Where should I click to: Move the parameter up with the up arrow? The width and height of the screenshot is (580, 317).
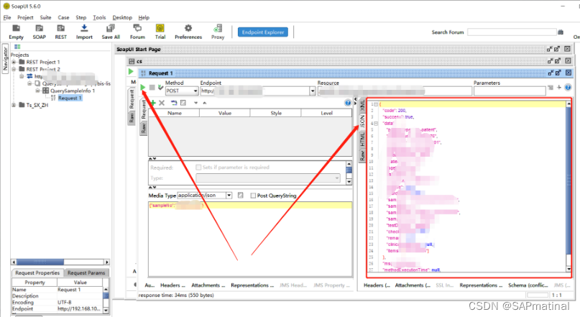click(x=205, y=103)
